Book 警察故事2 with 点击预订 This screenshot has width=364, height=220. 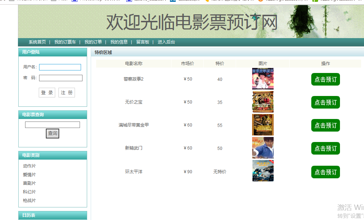(x=326, y=79)
